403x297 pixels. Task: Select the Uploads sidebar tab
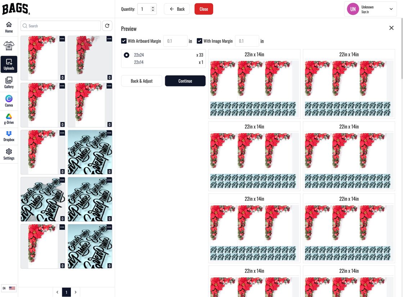(9, 64)
